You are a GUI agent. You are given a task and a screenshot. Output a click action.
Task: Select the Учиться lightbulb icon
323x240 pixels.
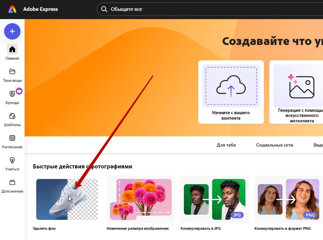point(12,160)
